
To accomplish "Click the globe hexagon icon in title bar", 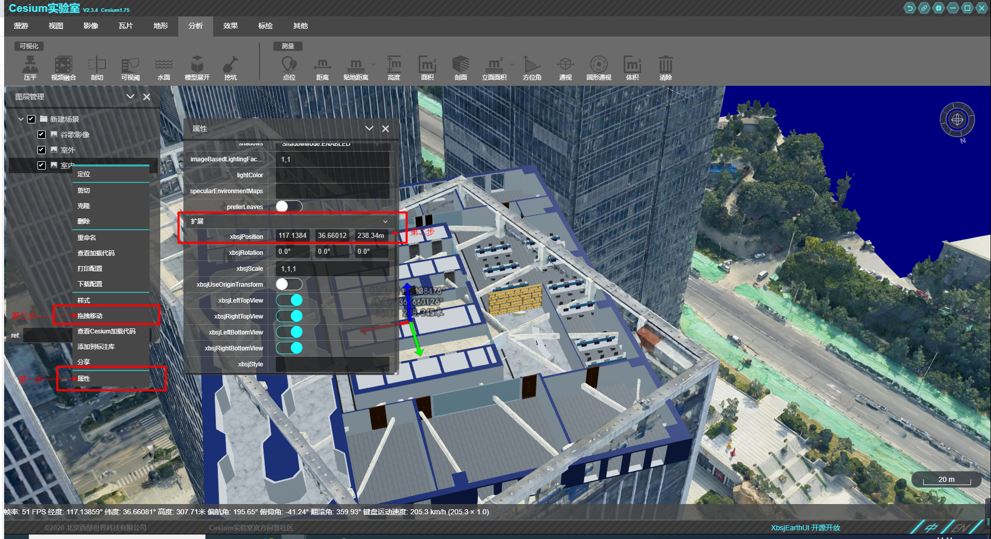I will tap(939, 8).
